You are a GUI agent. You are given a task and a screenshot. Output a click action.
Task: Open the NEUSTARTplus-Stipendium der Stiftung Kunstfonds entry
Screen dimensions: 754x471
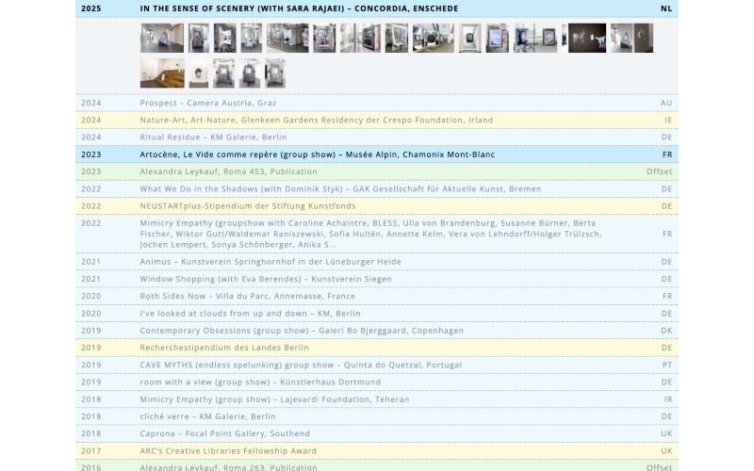(376, 205)
